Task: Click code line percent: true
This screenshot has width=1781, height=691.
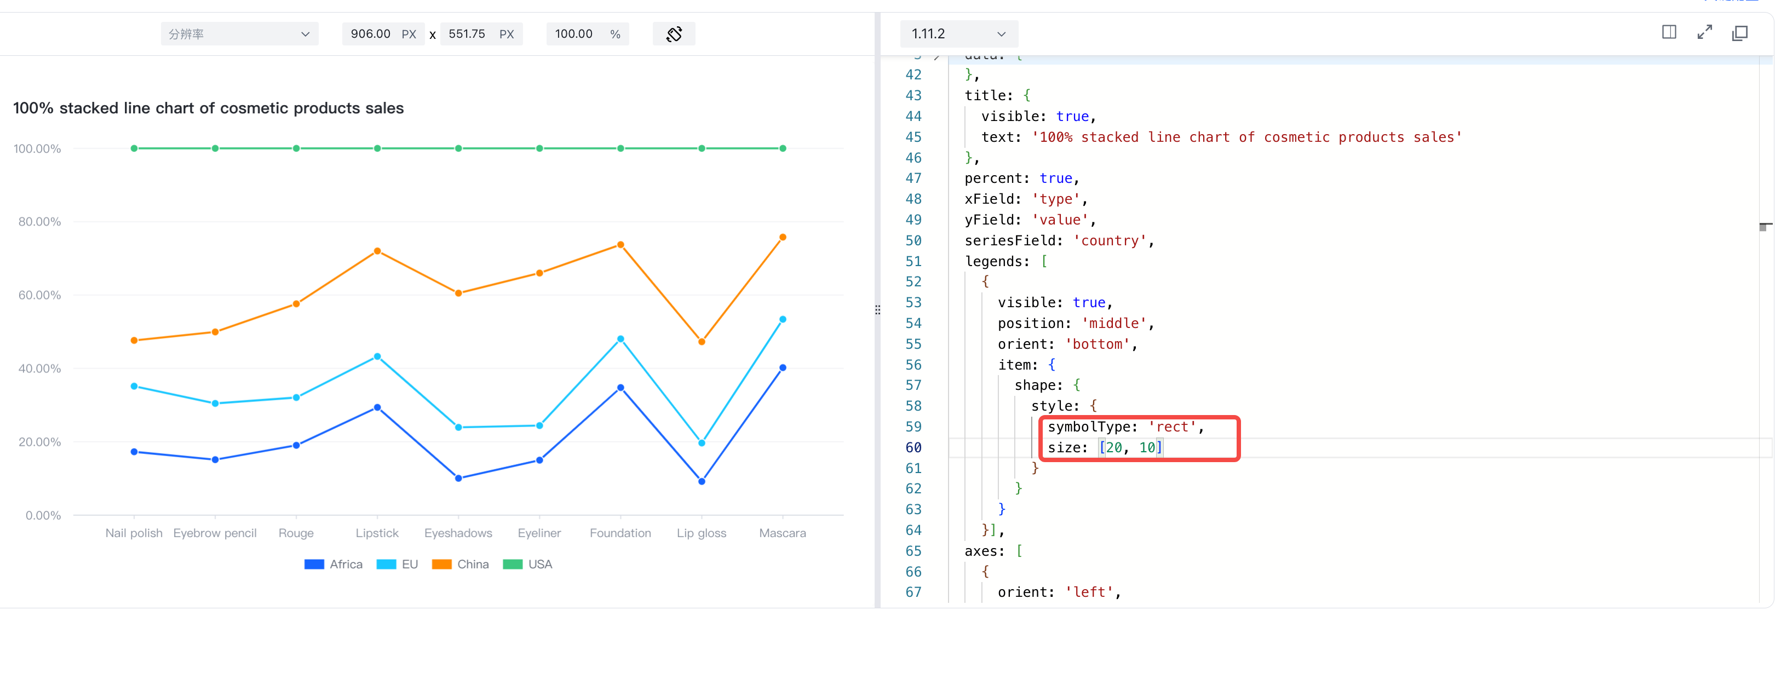Action: click(1021, 178)
